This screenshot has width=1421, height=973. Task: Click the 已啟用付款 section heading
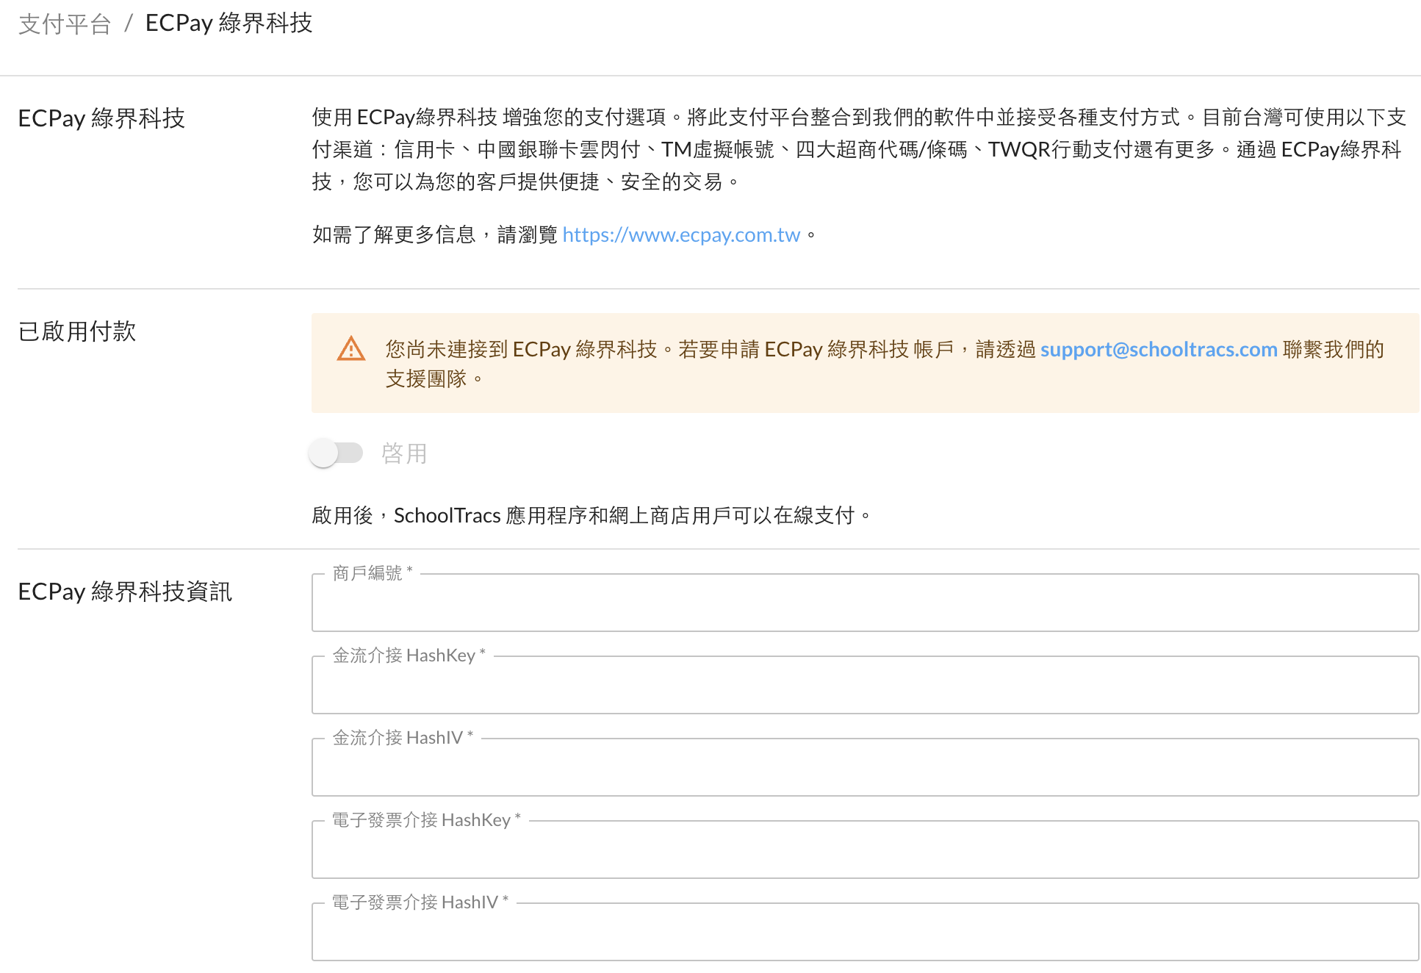click(x=77, y=331)
